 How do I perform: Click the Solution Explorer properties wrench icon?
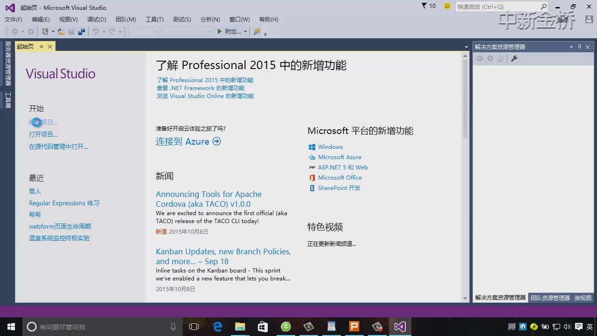[x=514, y=58]
